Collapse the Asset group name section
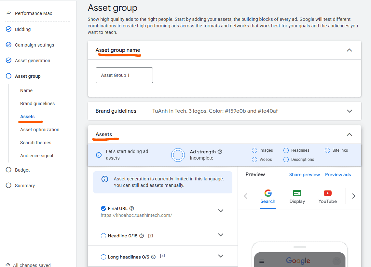Screen dimensions: 371x267 349,50
